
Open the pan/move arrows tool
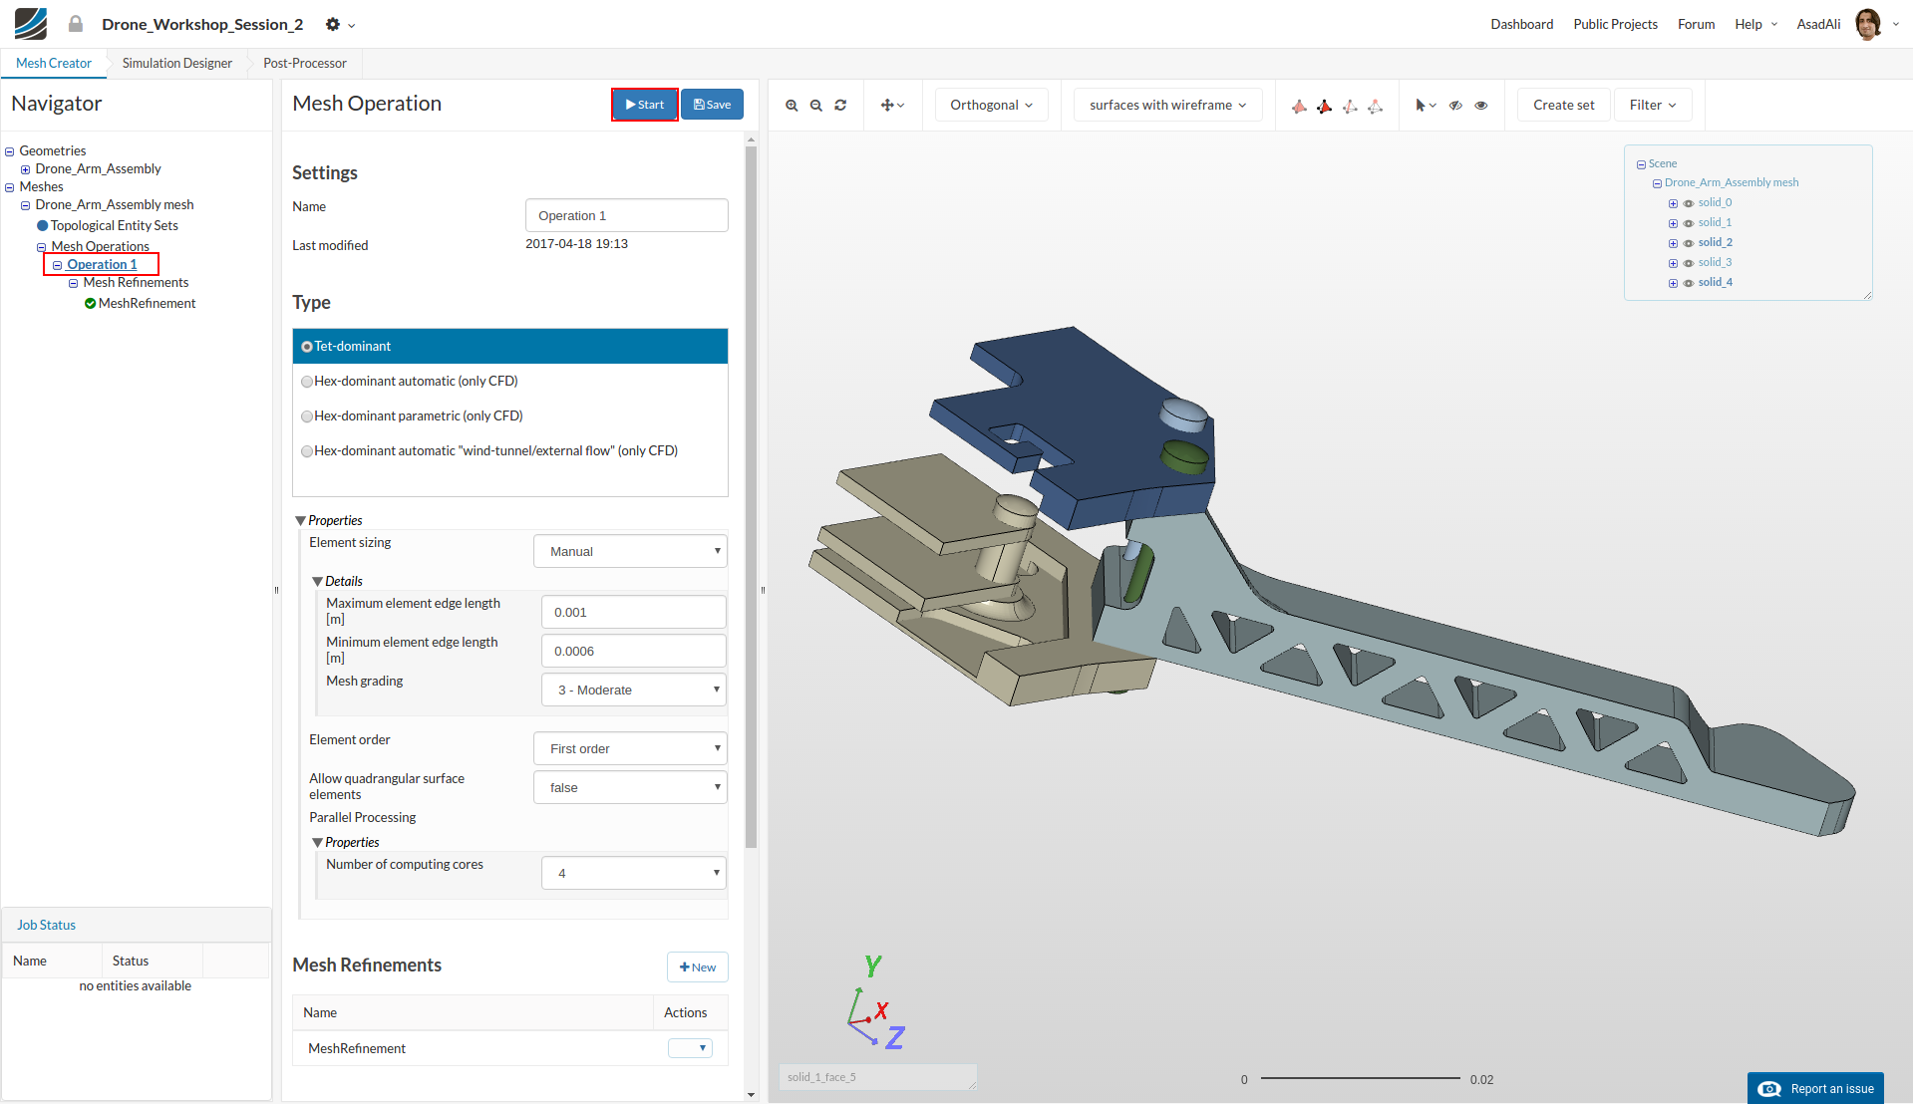point(891,106)
